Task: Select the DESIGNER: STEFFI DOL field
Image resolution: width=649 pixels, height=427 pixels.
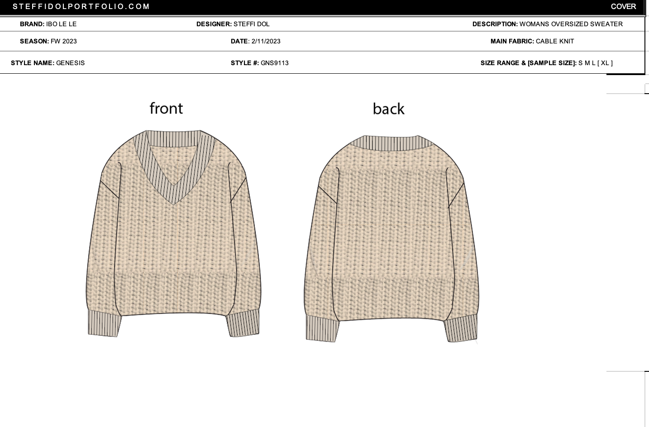Action: (x=233, y=24)
